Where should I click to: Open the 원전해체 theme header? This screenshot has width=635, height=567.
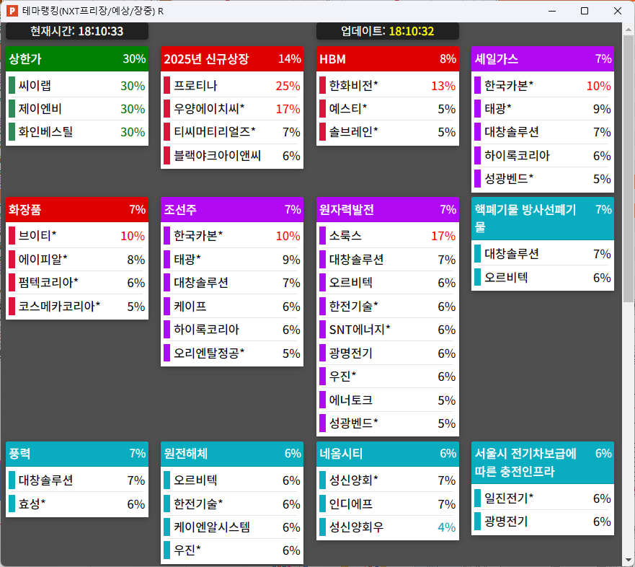tap(232, 454)
